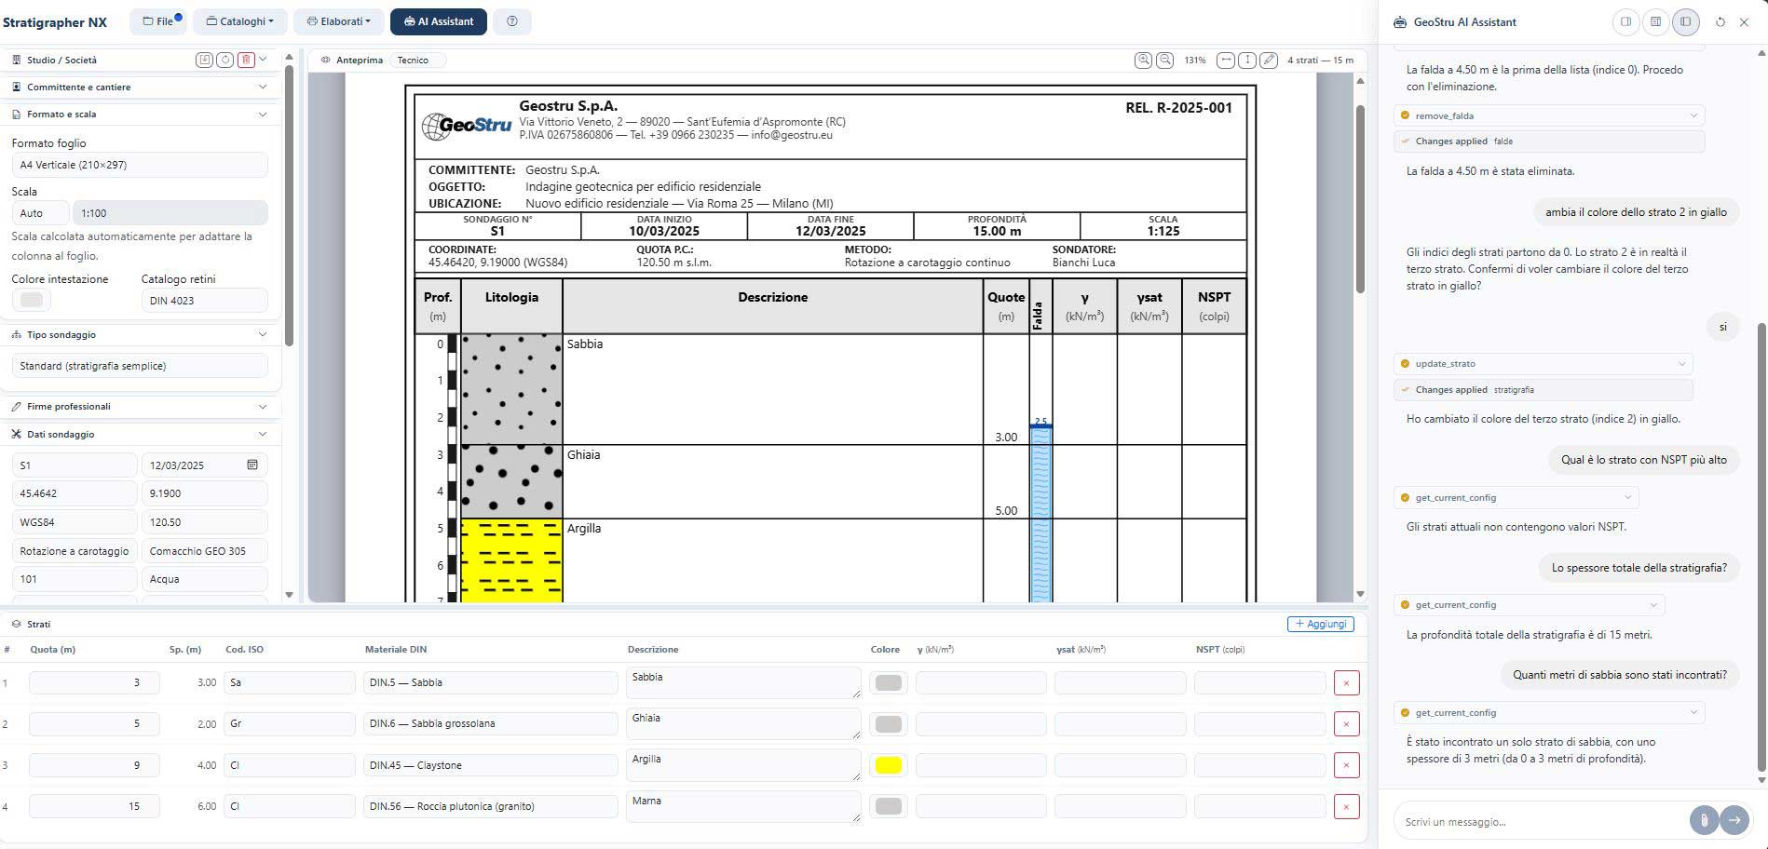The image size is (1768, 849).
Task: Toggle the Tecnico preview mode
Action: pos(413,61)
